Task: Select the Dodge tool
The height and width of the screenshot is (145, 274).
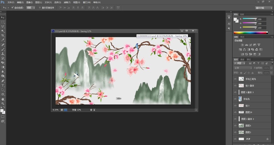Action: [3, 76]
